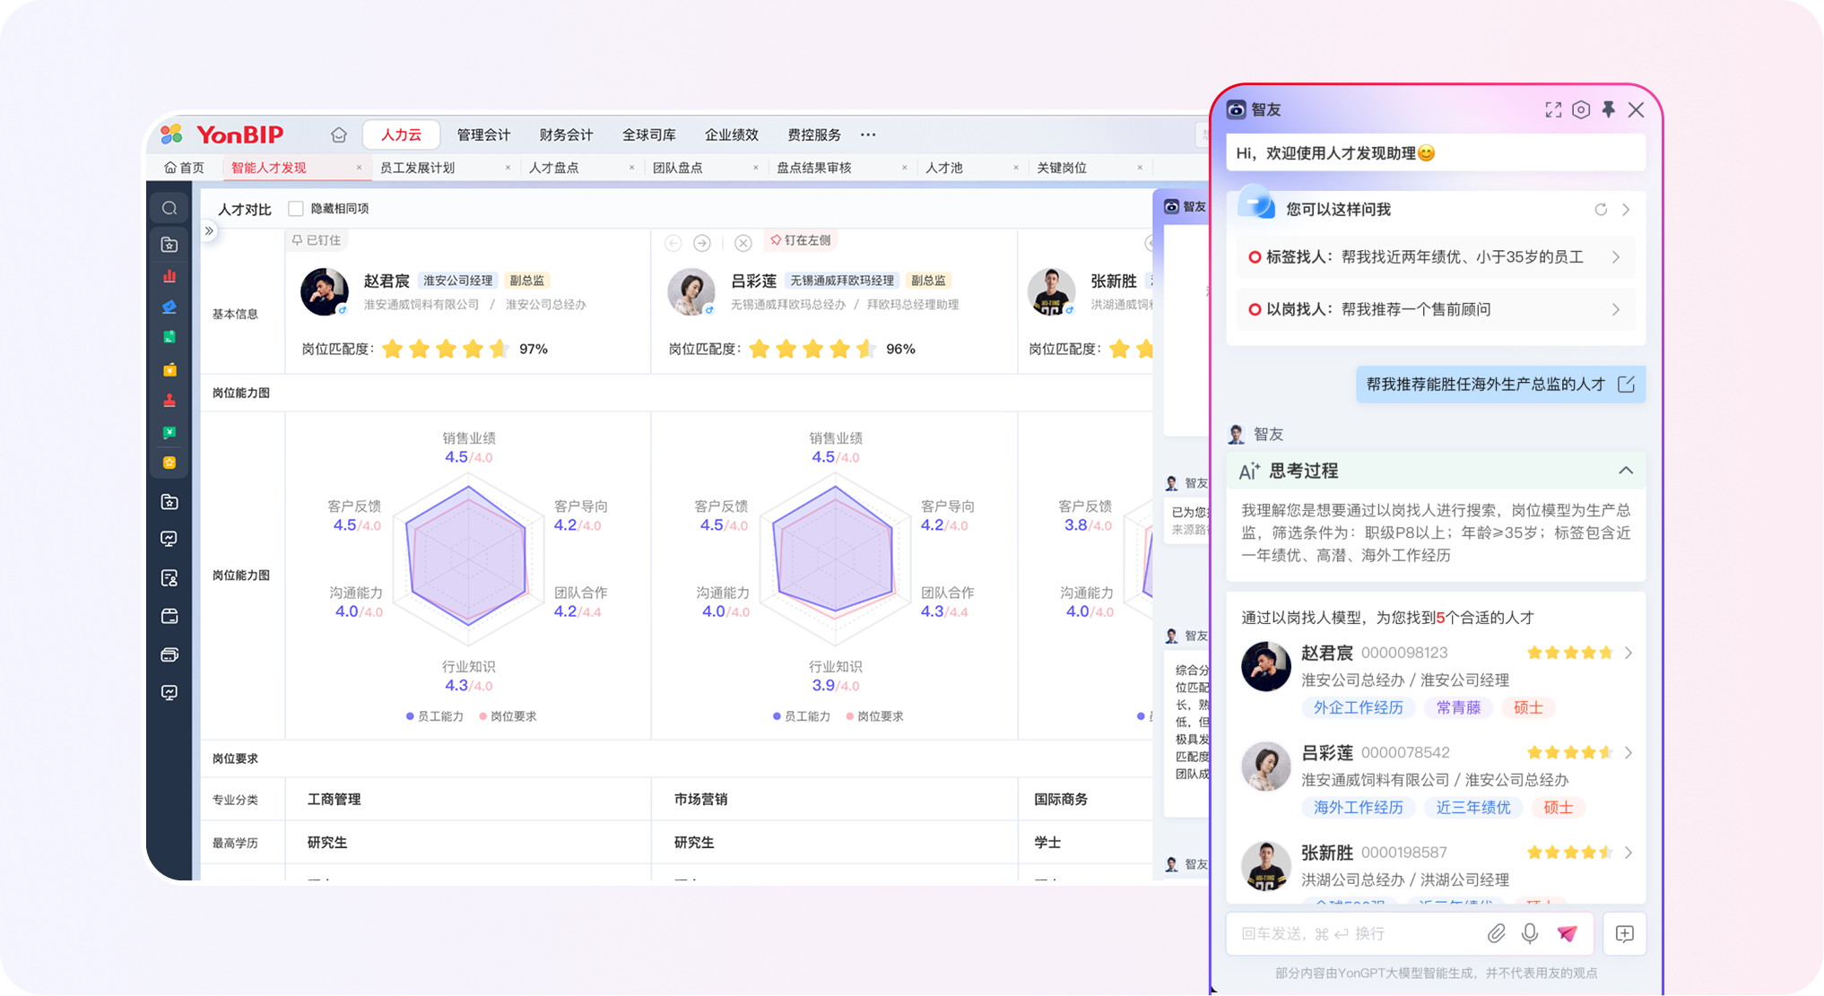
Task: Open the 企业绩效 module
Action: click(x=732, y=134)
